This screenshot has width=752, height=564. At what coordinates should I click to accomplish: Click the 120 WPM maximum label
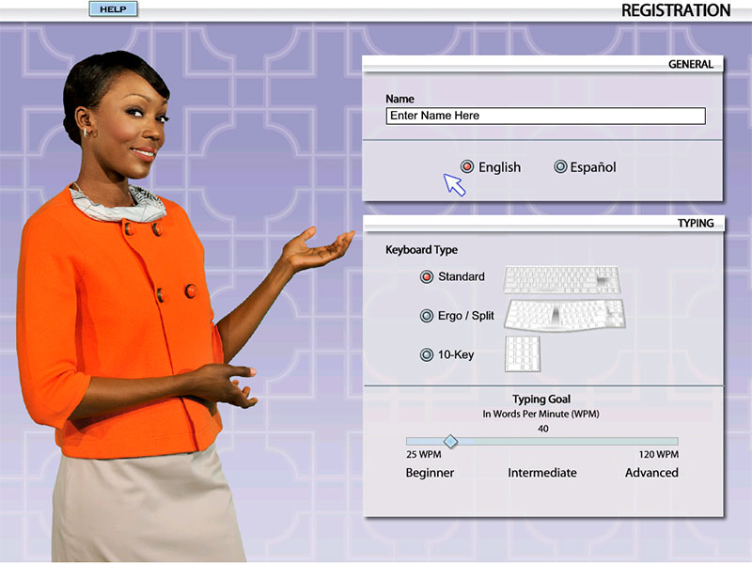659,455
